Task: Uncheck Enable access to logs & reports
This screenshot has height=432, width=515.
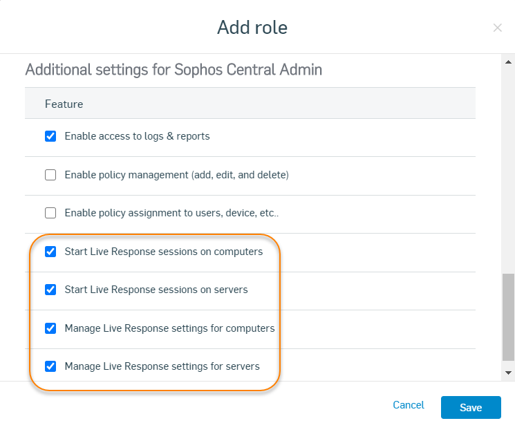Action: coord(50,136)
